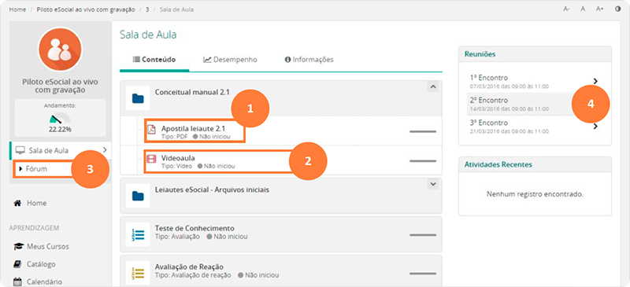
Task: Click the course group avatar icon
Action: 61,50
